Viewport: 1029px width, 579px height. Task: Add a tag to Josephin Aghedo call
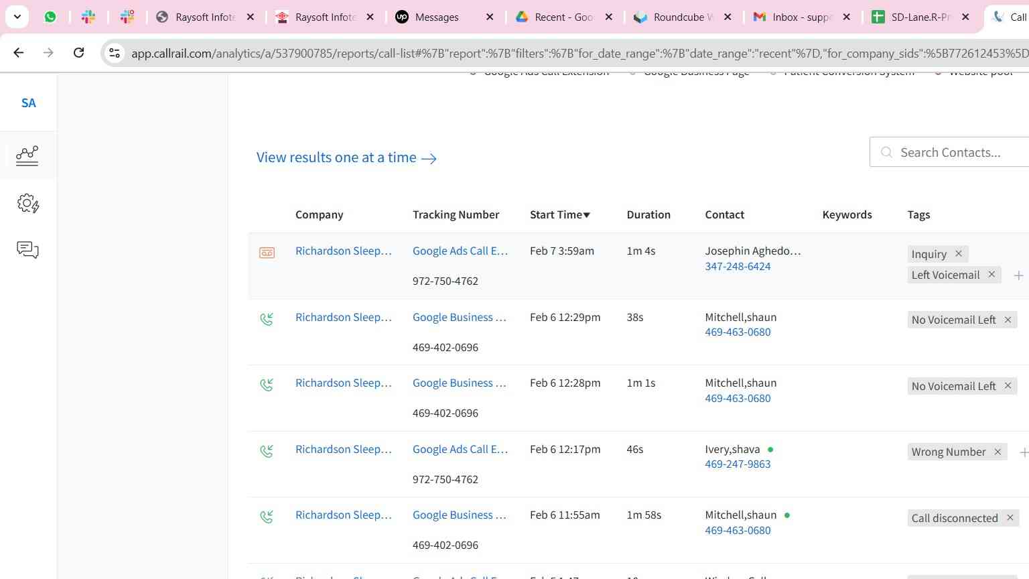pos(1018,275)
